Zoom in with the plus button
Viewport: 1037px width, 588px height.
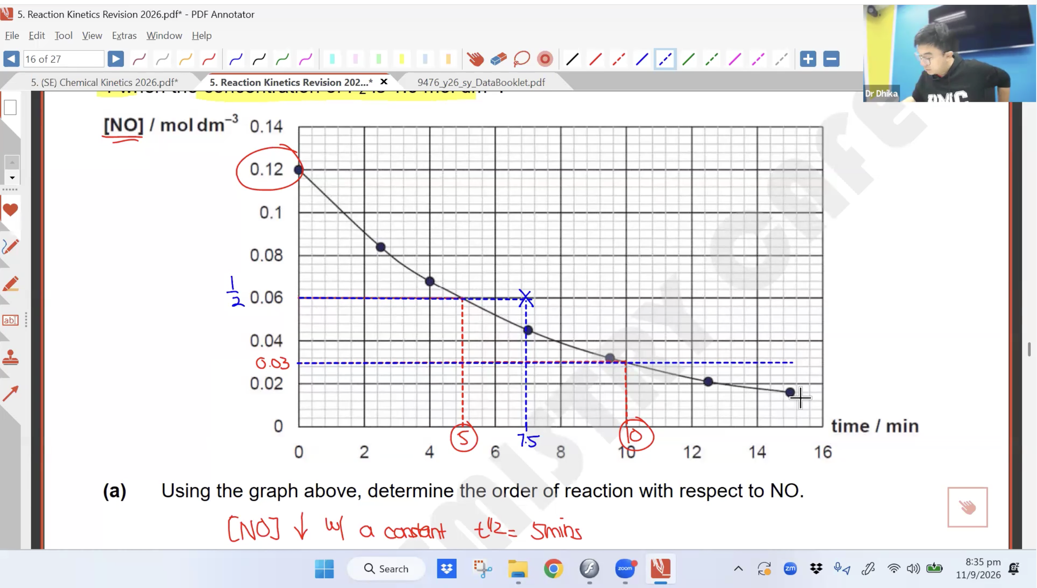point(808,59)
